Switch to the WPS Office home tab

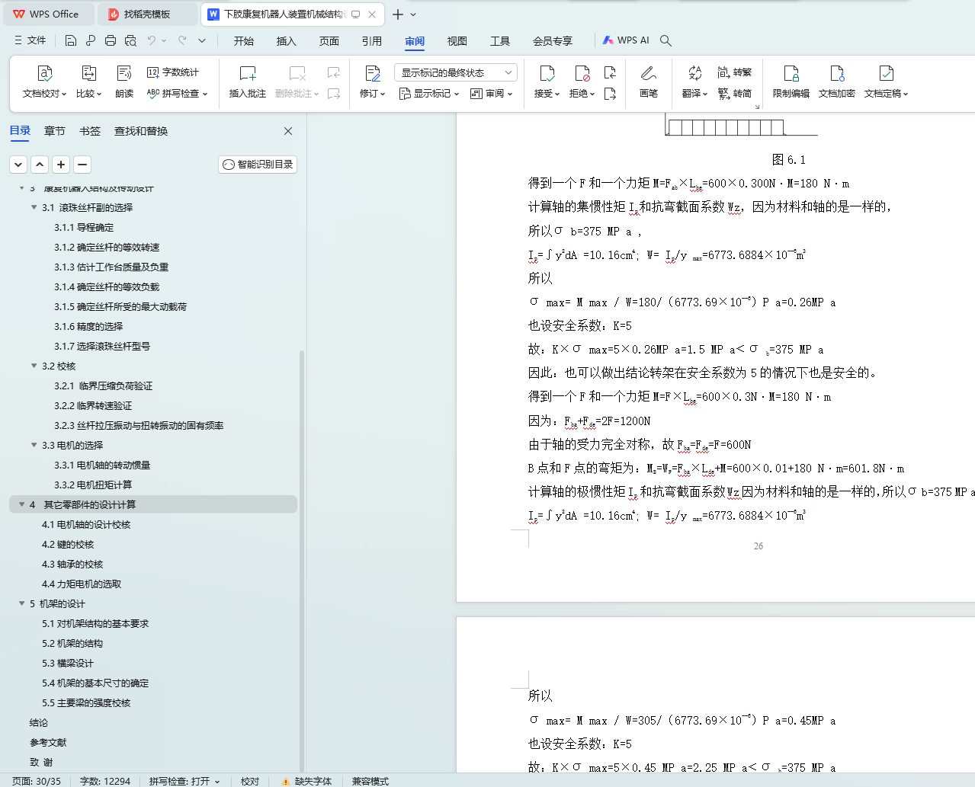[47, 14]
